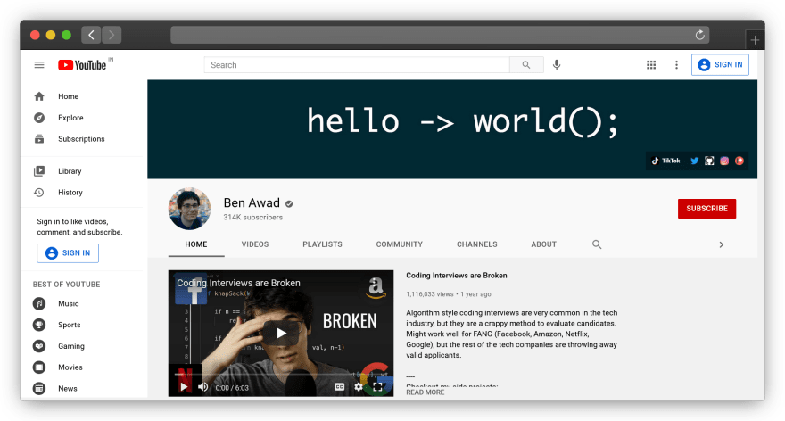Switch to the Videos tab
785x421 pixels.
(x=255, y=244)
